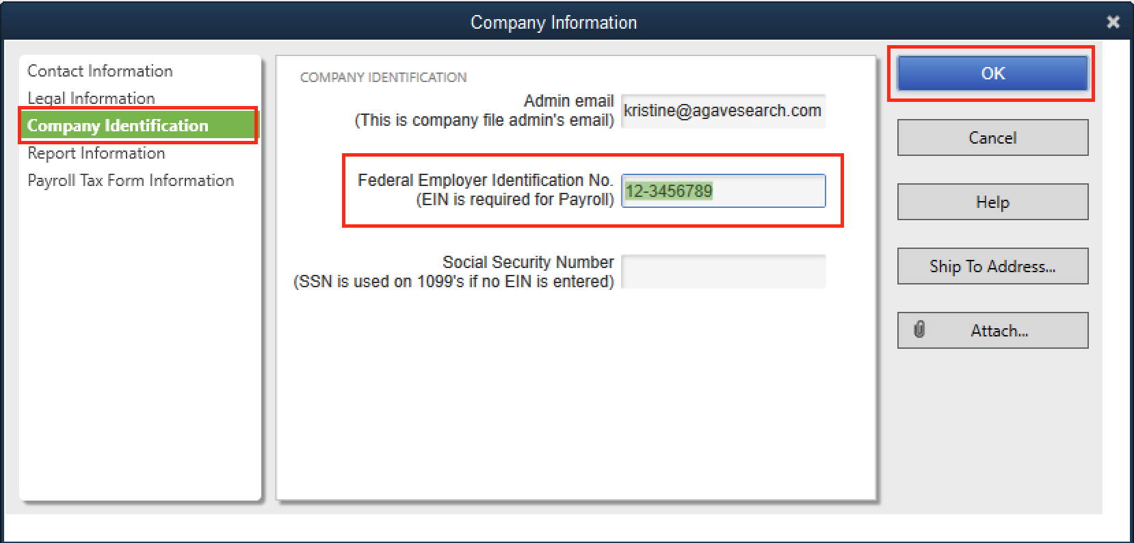Click the 'Federal Employer Identification No.' label

pyautogui.click(x=485, y=180)
